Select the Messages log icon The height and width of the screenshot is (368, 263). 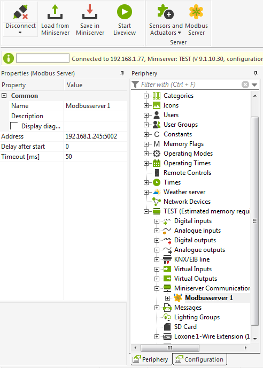pyautogui.click(x=167, y=308)
